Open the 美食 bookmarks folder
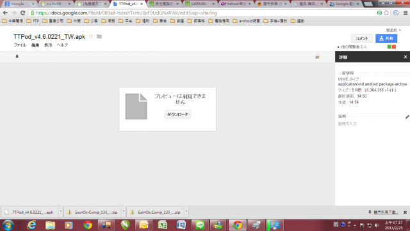Viewport: 410px width, 231px height. [160, 21]
